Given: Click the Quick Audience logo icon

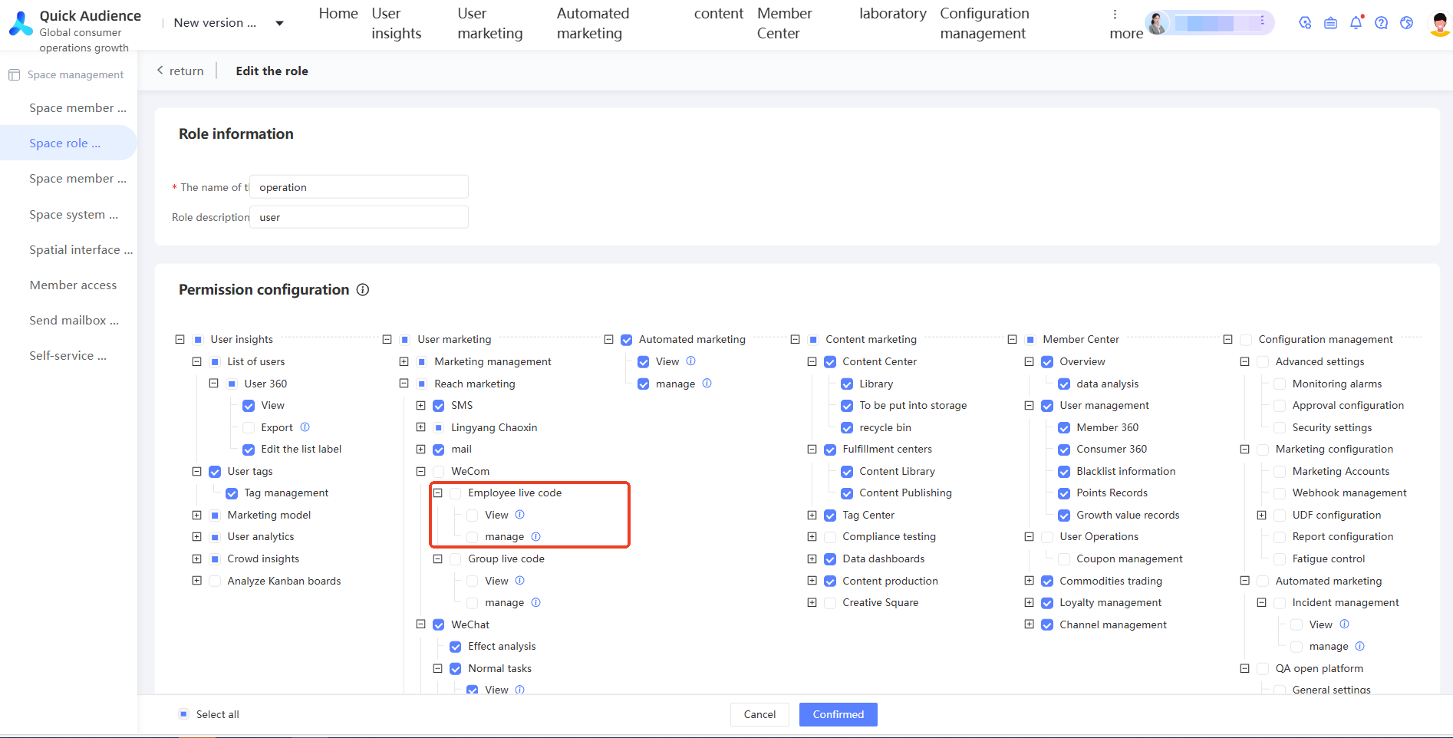Looking at the screenshot, I should pos(21,24).
